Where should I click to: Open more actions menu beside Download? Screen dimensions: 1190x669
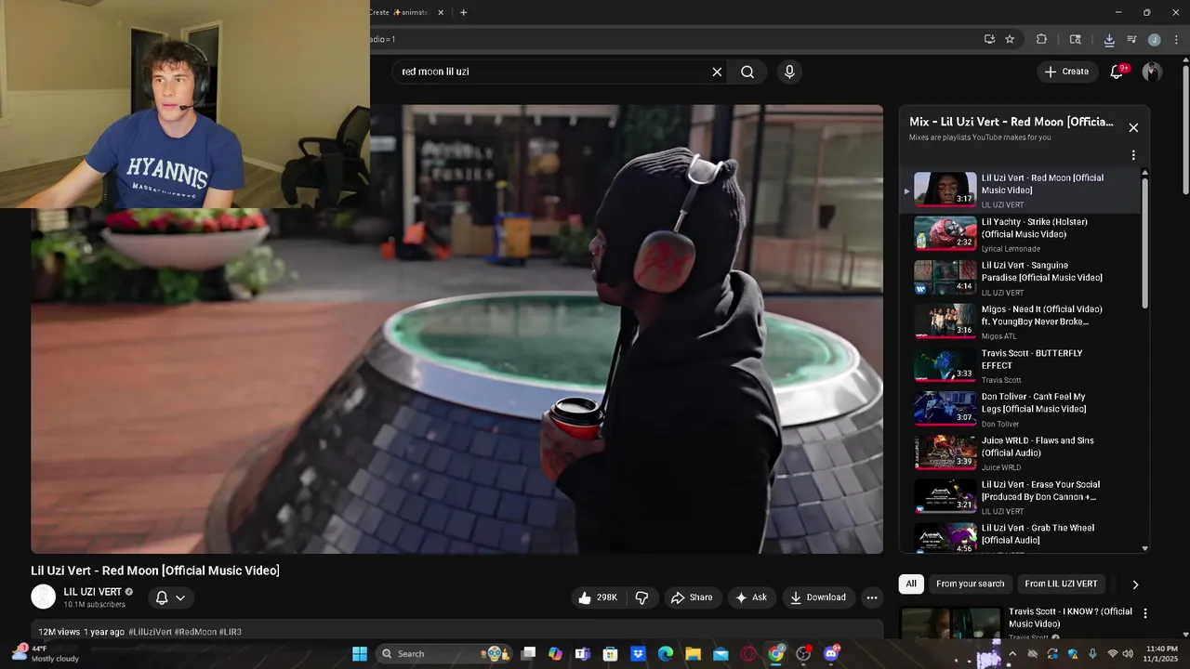[872, 597]
